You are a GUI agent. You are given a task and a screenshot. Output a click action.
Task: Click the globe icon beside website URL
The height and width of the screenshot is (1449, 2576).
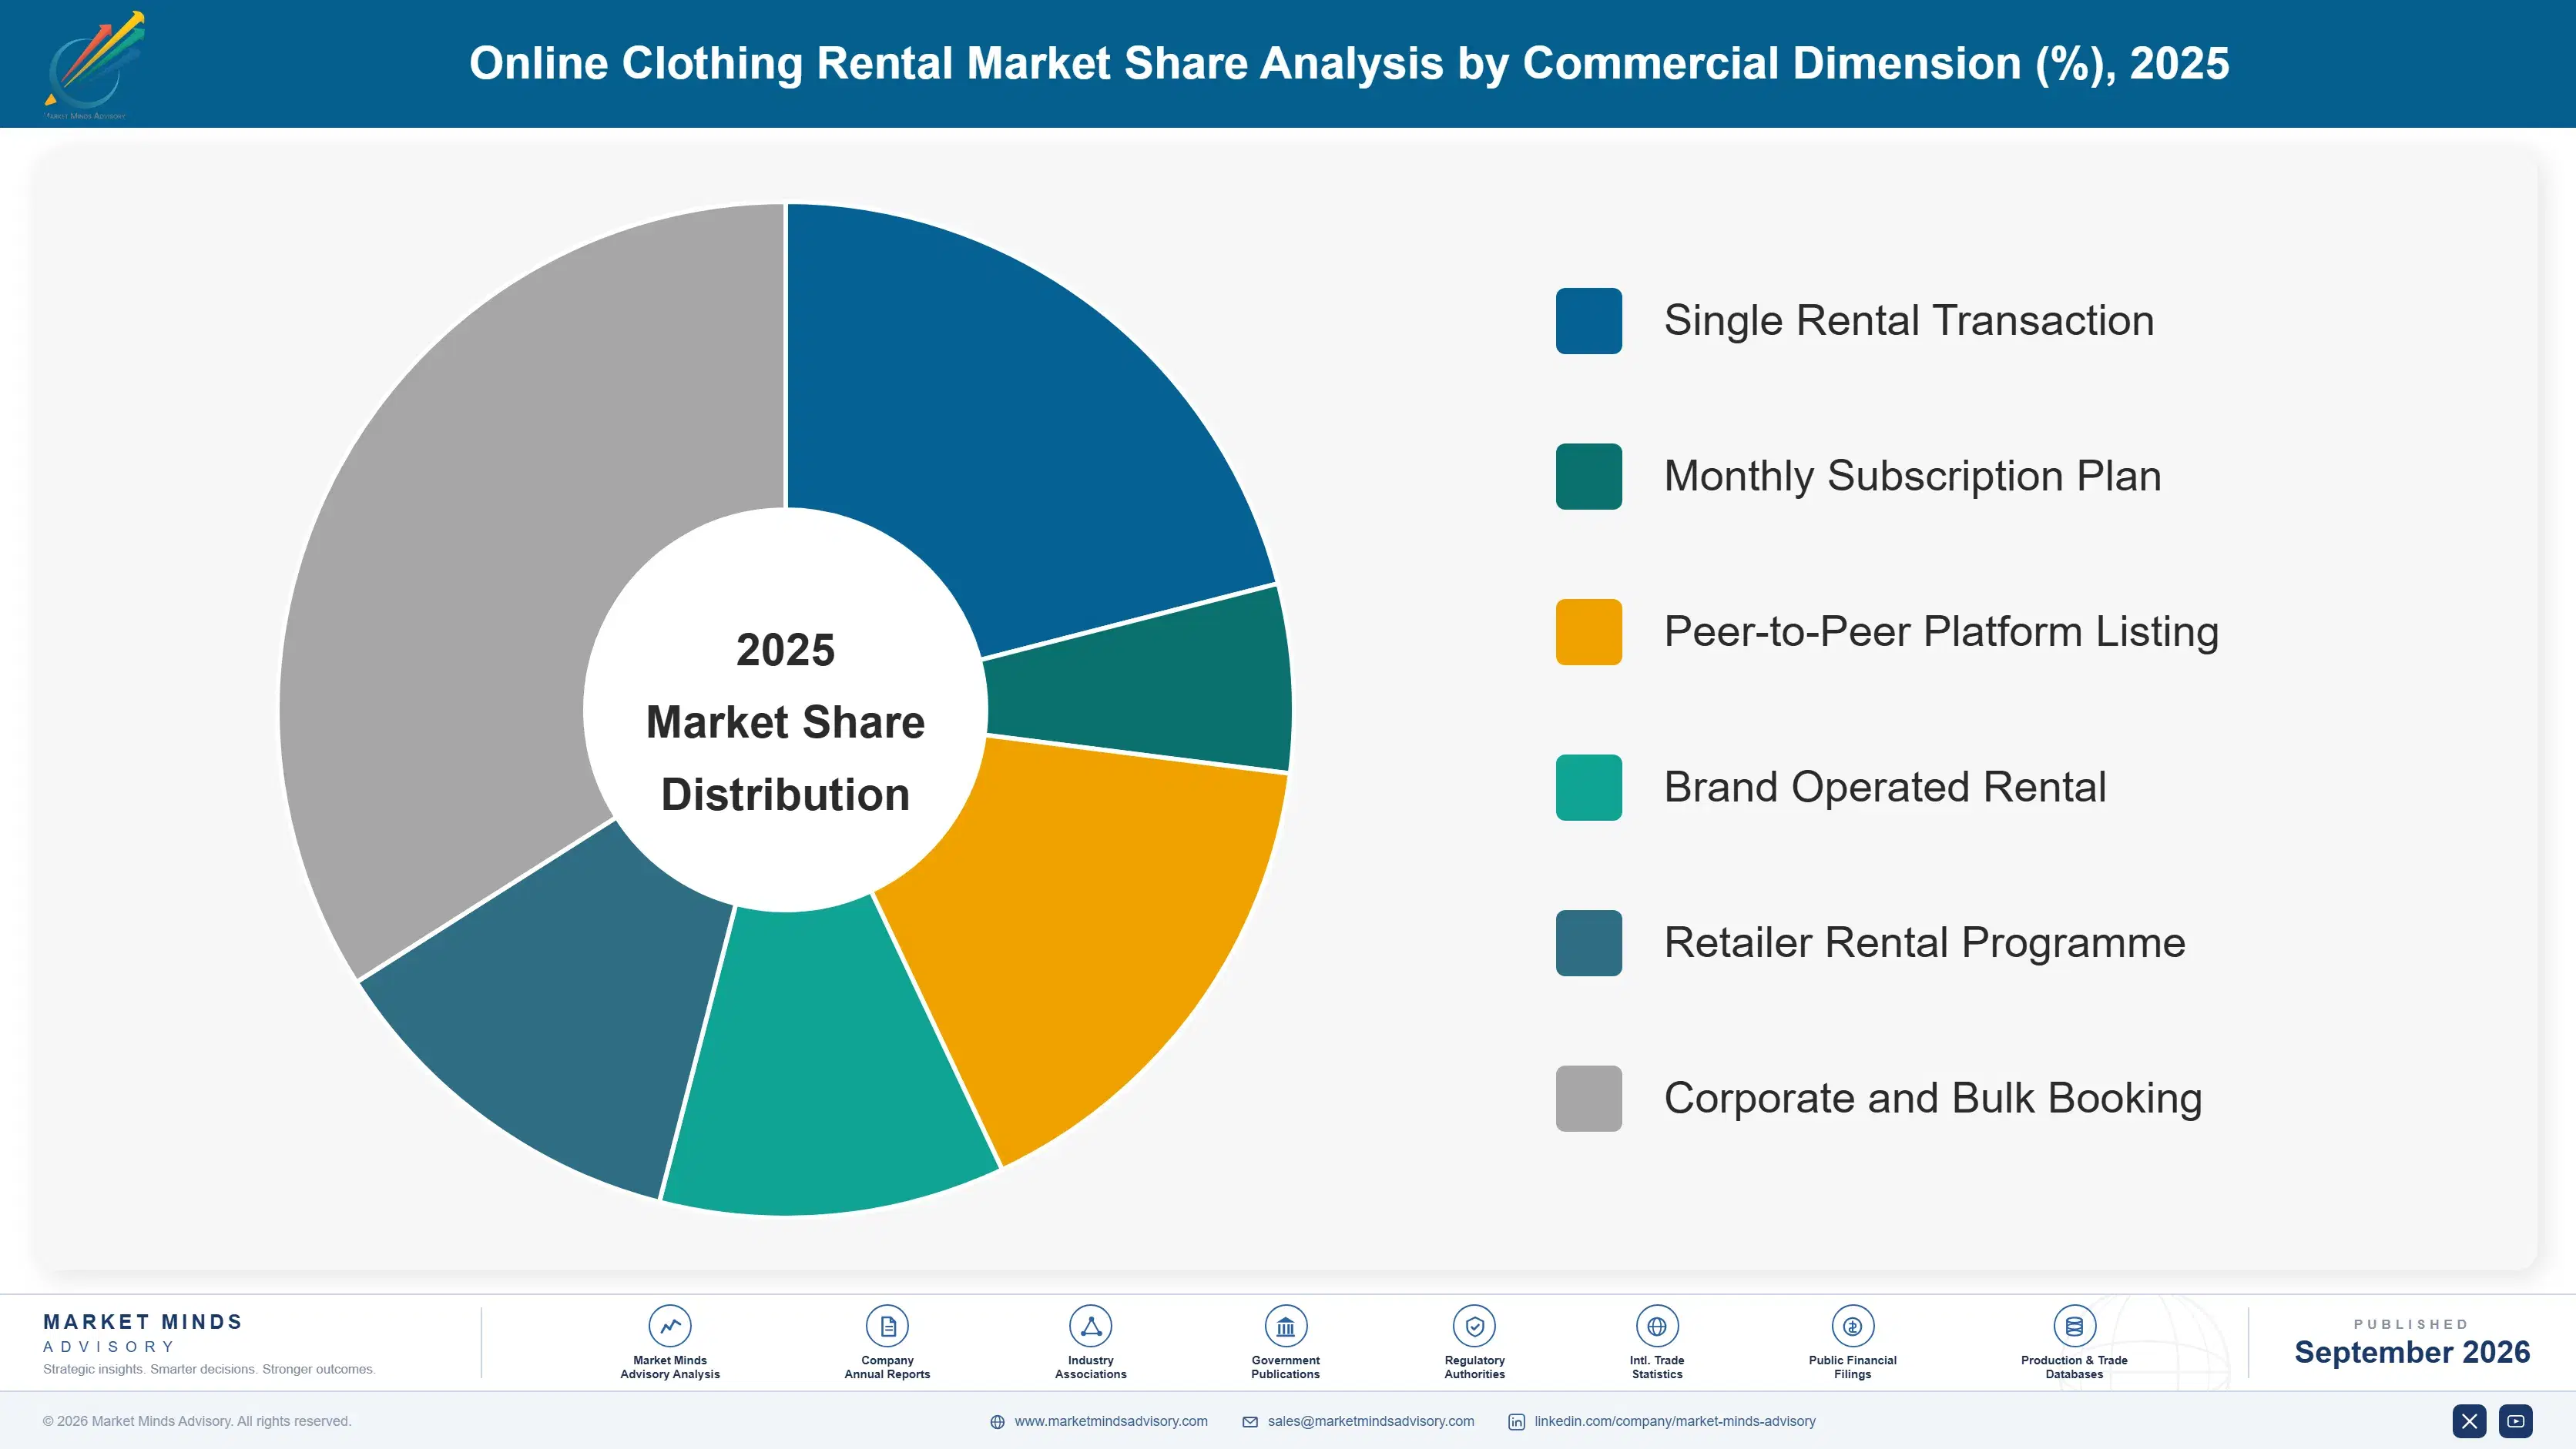997,1422
